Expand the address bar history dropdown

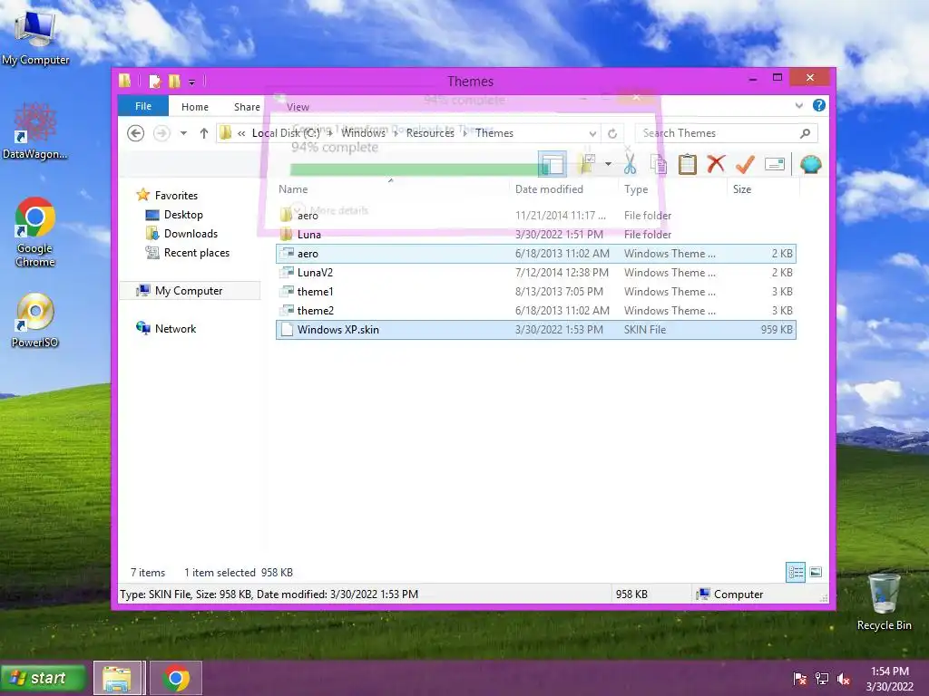coord(592,133)
